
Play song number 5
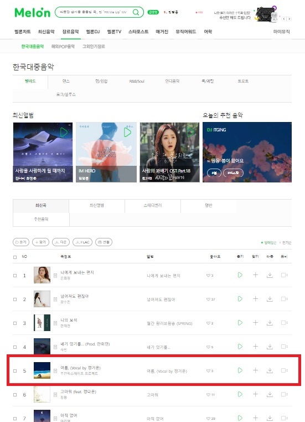click(240, 370)
